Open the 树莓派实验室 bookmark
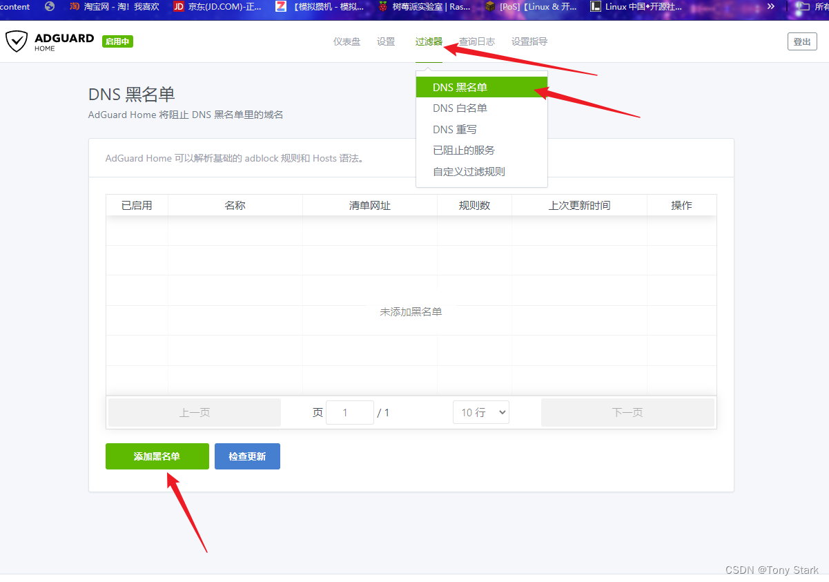This screenshot has height=582, width=829. [x=425, y=7]
